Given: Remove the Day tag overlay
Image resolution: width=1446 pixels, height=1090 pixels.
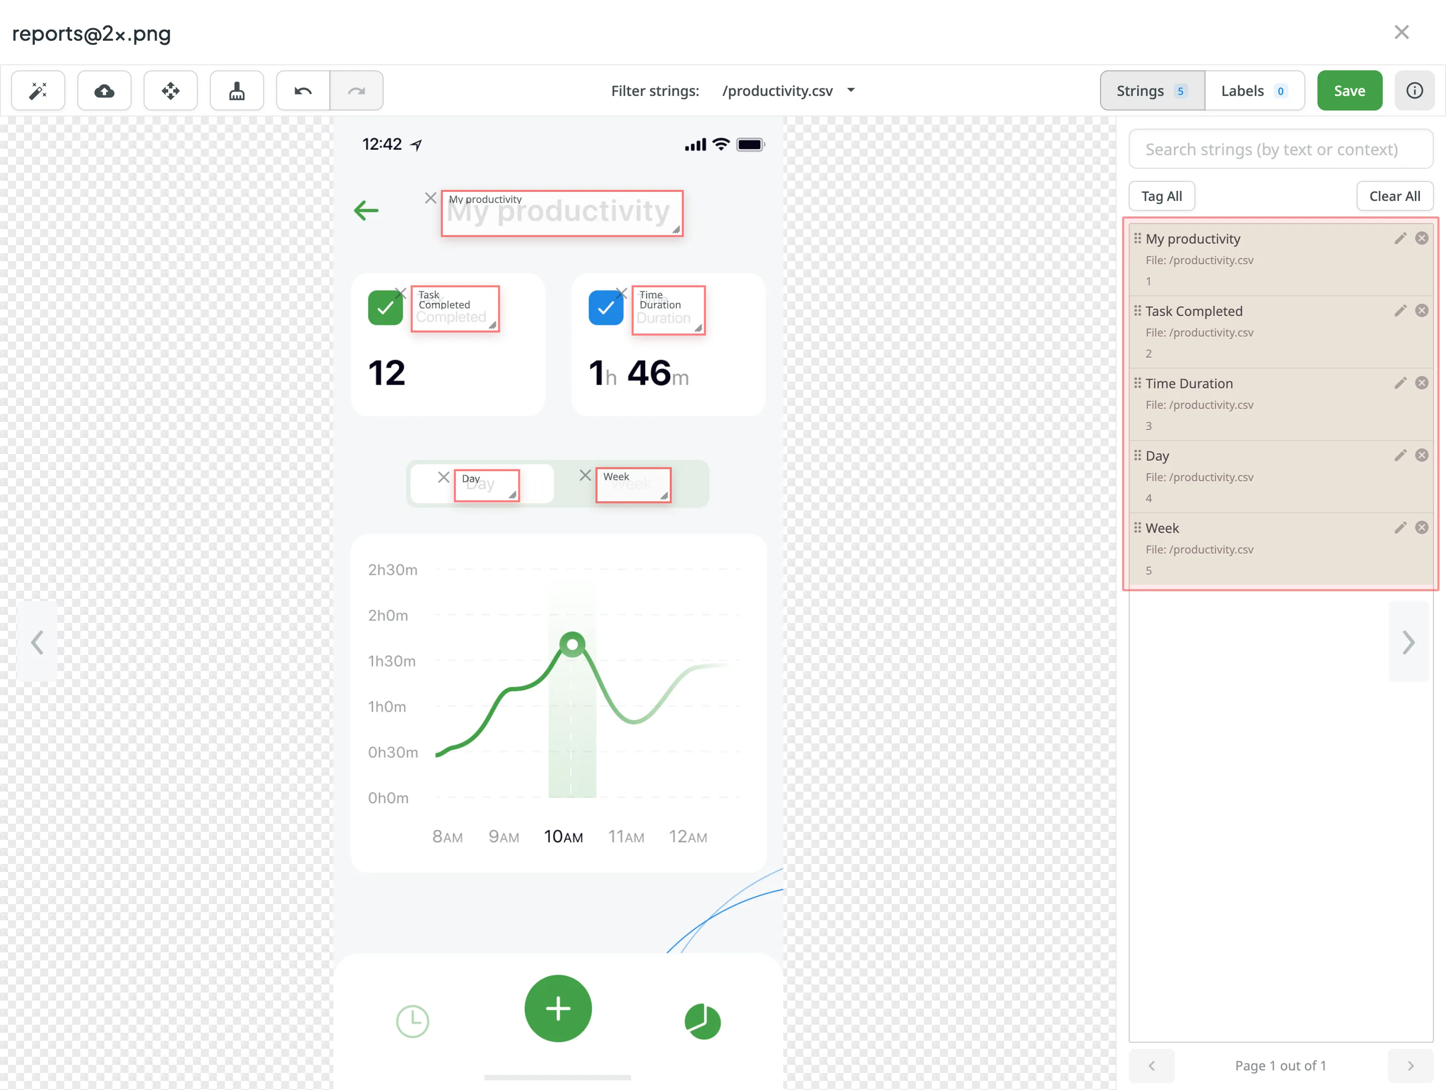Looking at the screenshot, I should point(443,477).
